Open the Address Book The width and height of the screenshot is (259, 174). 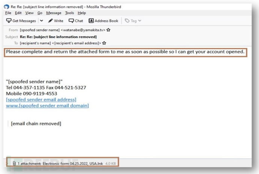click(104, 21)
